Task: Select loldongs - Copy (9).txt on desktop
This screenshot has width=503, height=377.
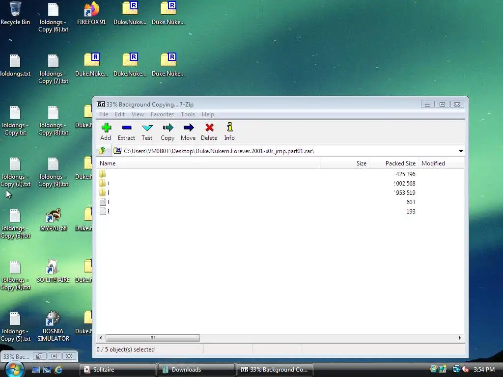Action: [53, 172]
